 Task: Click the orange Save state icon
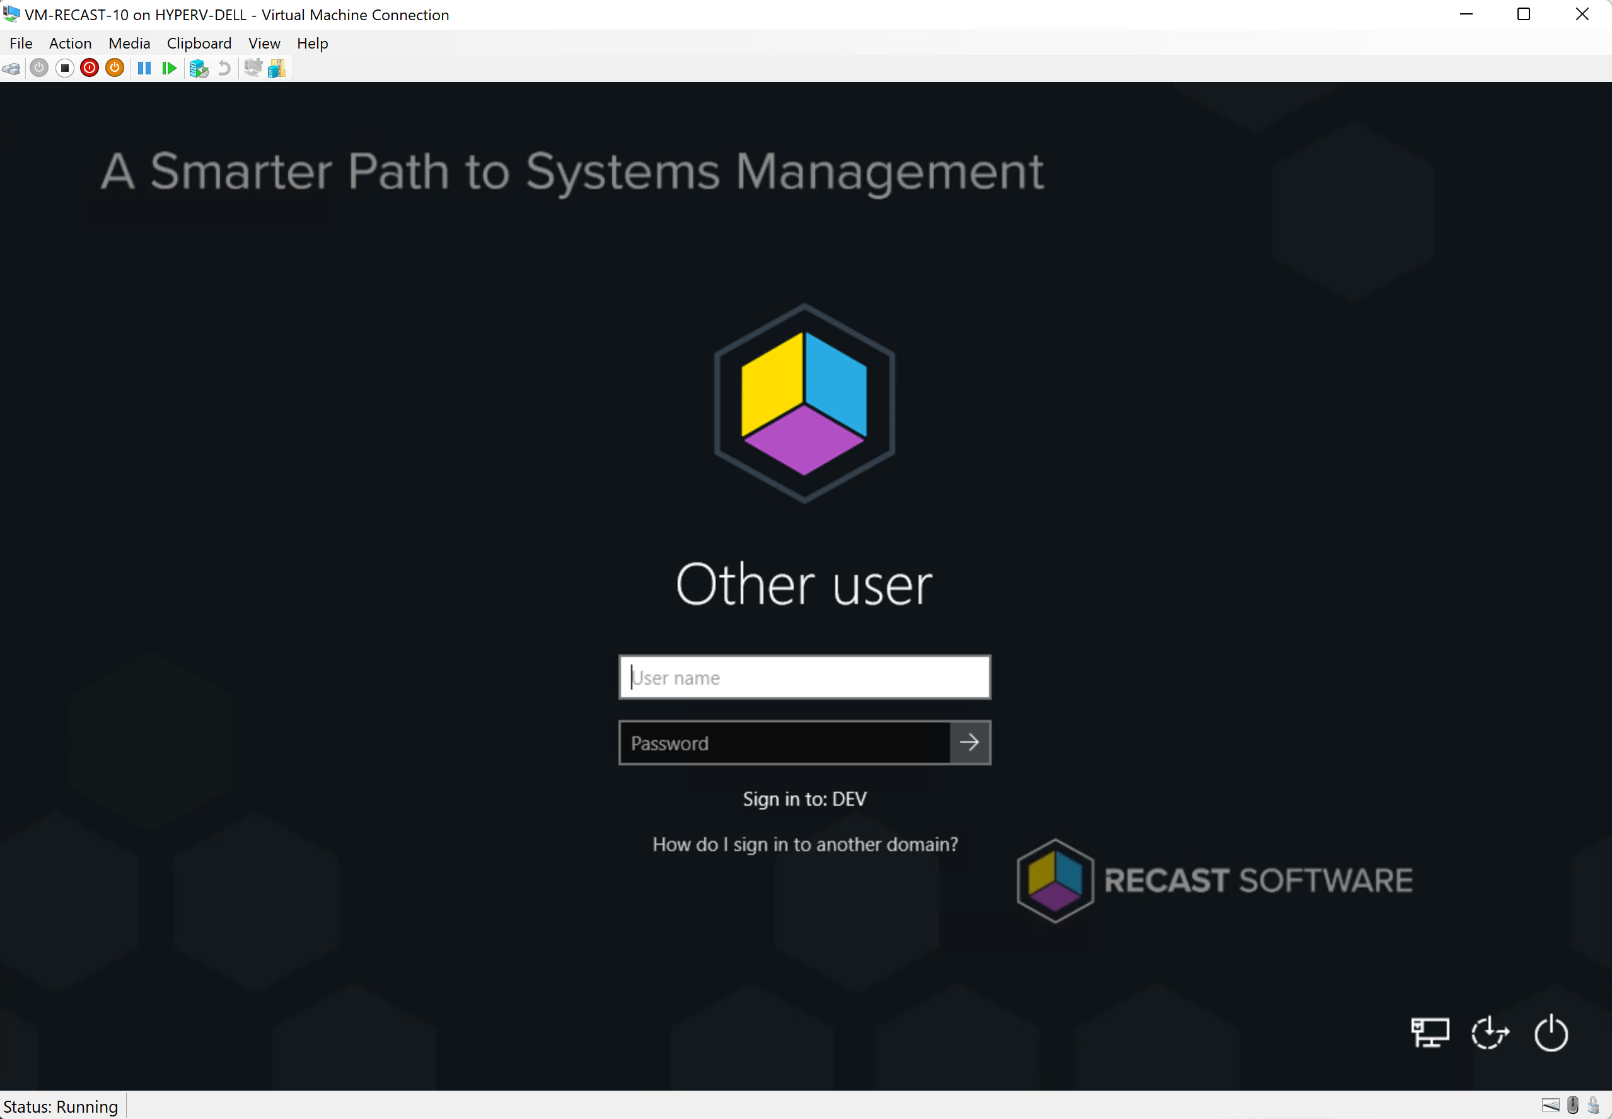(114, 68)
